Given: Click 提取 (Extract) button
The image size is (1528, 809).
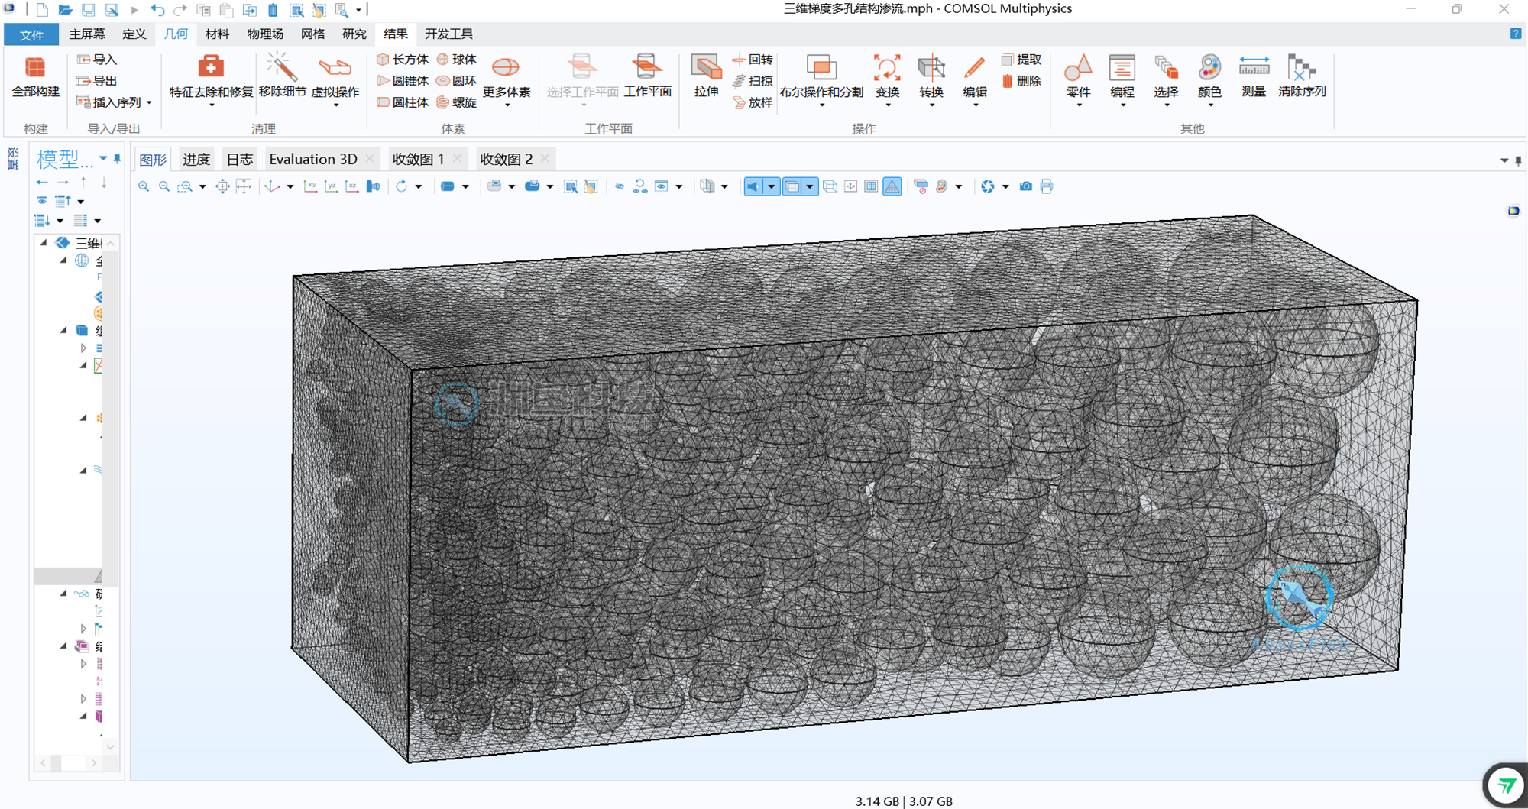Looking at the screenshot, I should (1021, 60).
